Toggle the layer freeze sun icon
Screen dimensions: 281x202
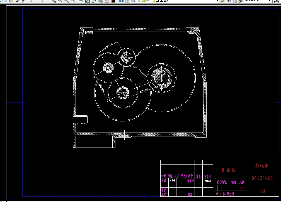coord(144,1)
